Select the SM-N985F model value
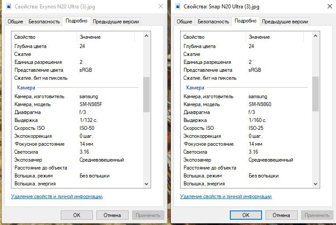Screen dimensions: 336x225 (x=91, y=104)
